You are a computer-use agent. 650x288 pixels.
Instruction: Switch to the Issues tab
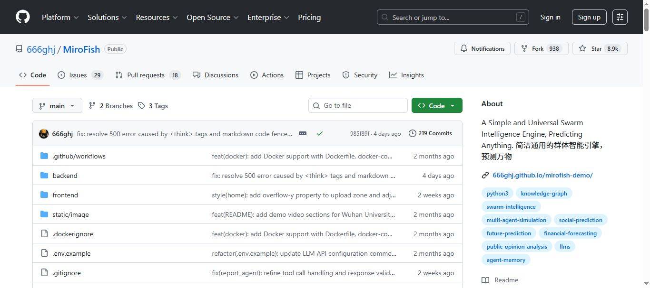80,75
